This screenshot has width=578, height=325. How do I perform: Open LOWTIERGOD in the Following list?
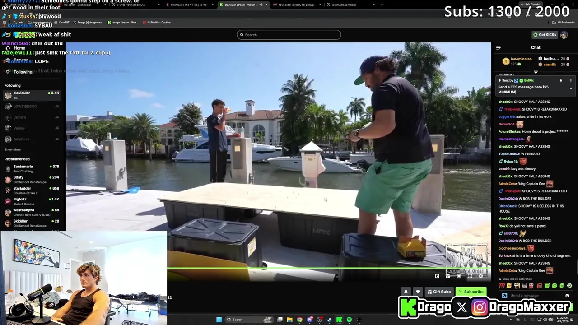point(32,107)
